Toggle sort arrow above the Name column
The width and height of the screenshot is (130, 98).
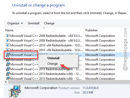click(44, 28)
